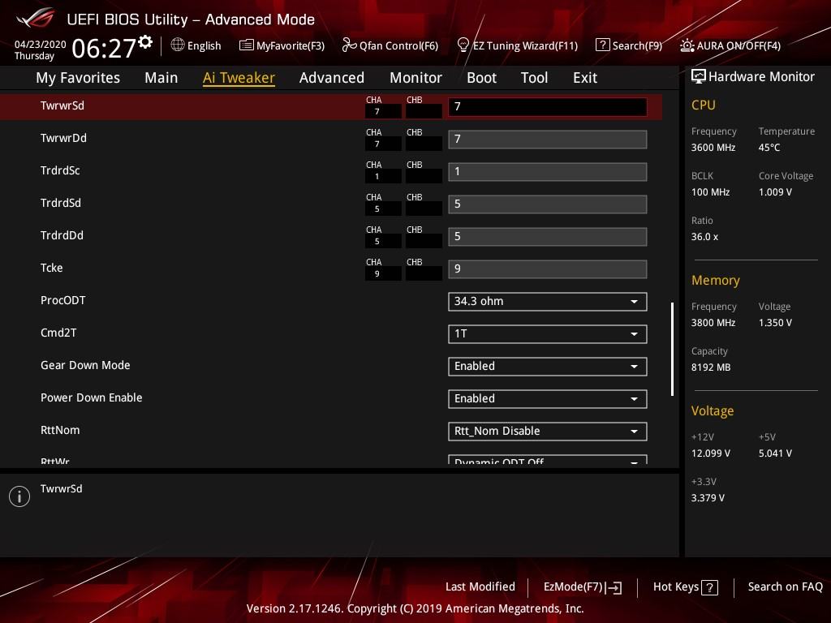This screenshot has height=623, width=831.
Task: Open the Gear Down Mode dropdown
Action: [548, 366]
